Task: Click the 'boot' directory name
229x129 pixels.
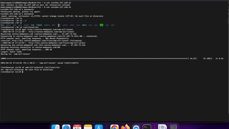Action: click(x=9, y=25)
